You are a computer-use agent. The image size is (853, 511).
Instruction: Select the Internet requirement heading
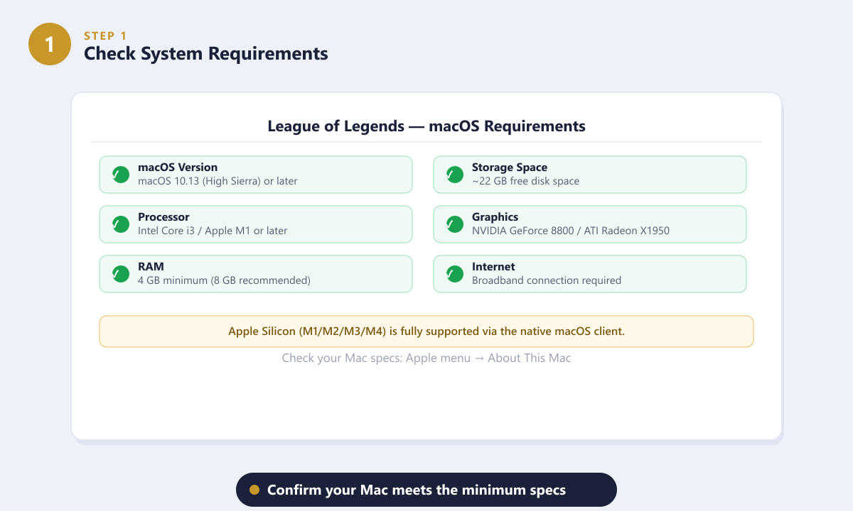click(493, 267)
